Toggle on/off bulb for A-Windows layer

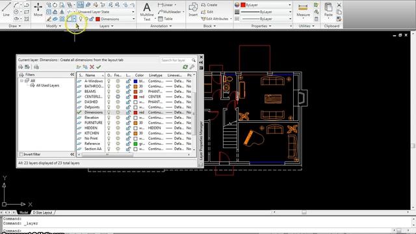[109, 81]
